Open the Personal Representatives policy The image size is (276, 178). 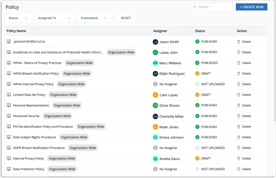click(x=31, y=106)
